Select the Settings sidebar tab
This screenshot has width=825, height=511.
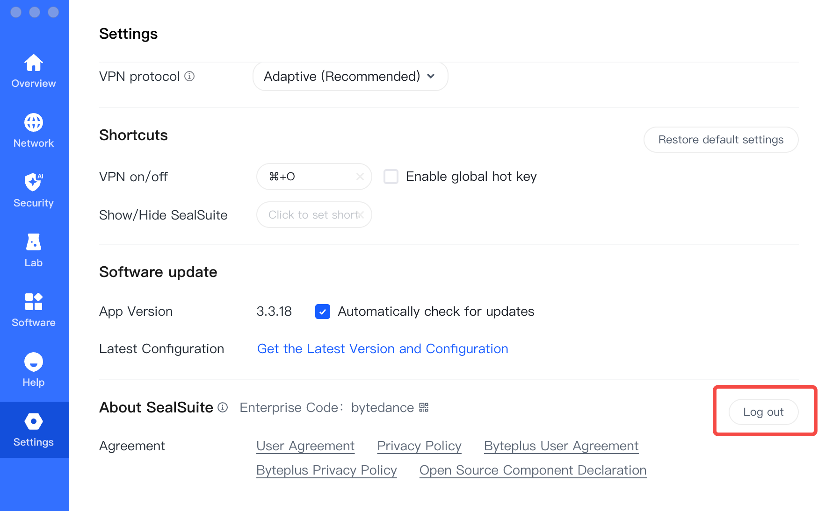(x=34, y=430)
